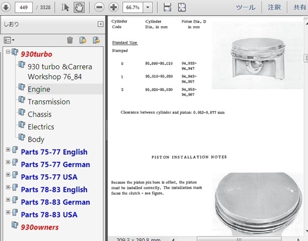Open the zoom level dropdown arrow
The image size is (308, 241).
click(x=148, y=8)
